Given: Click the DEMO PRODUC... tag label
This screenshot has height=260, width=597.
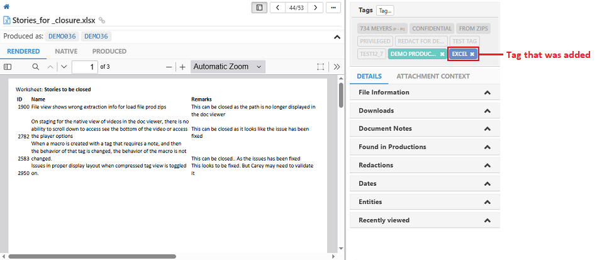Looking at the screenshot, I should (x=413, y=54).
